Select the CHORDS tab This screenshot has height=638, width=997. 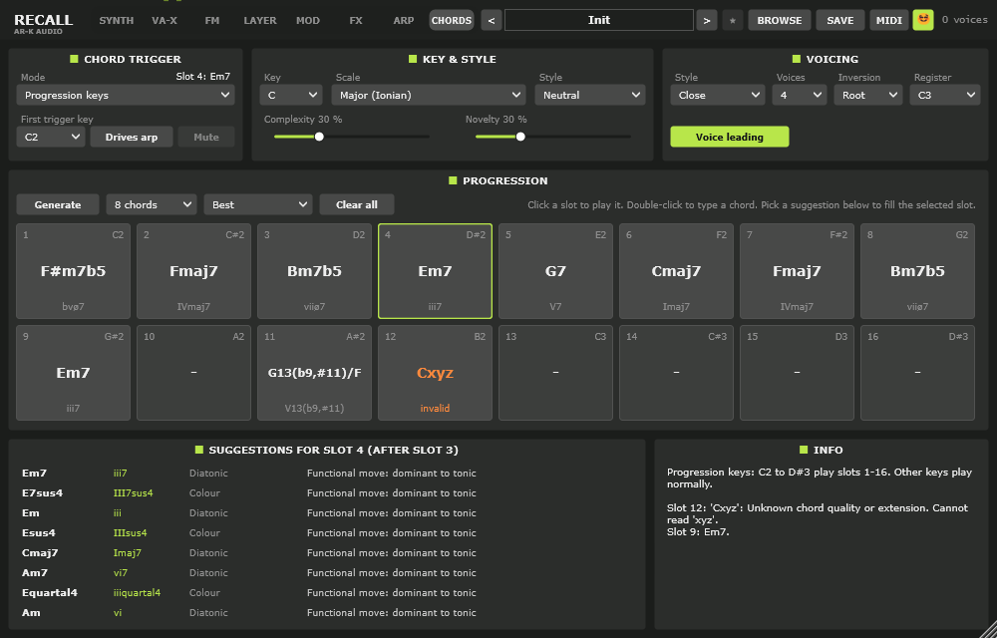point(452,20)
